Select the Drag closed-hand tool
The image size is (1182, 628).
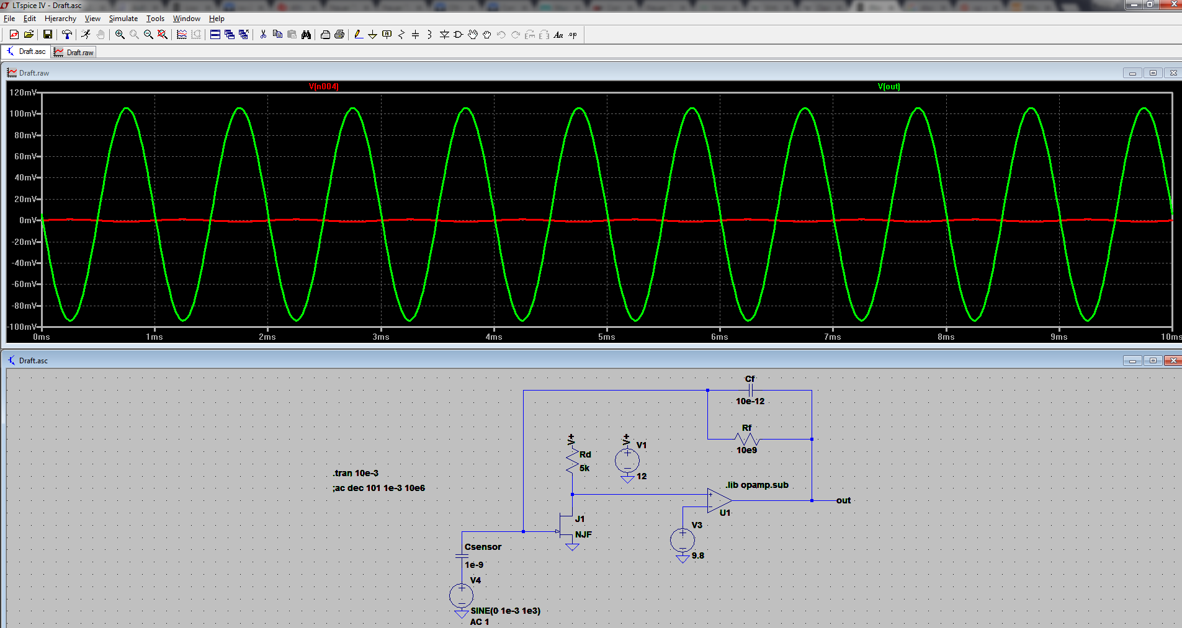point(487,35)
